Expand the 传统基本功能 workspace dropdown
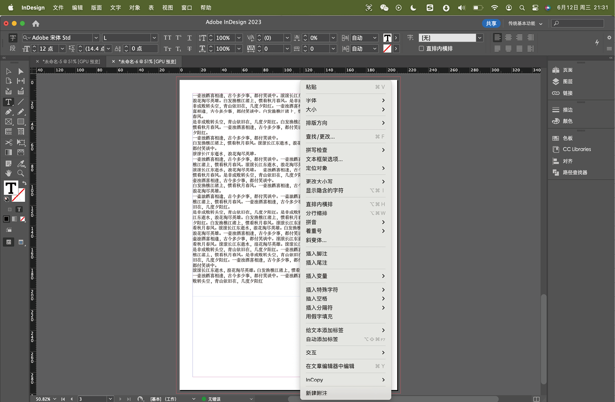615x402 pixels. click(x=525, y=24)
